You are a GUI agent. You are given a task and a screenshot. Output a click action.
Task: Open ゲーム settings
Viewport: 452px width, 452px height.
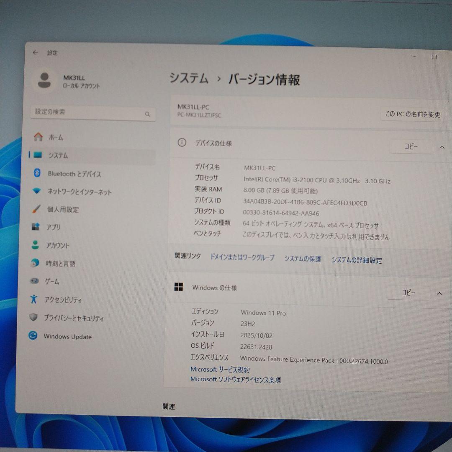[x=52, y=281]
